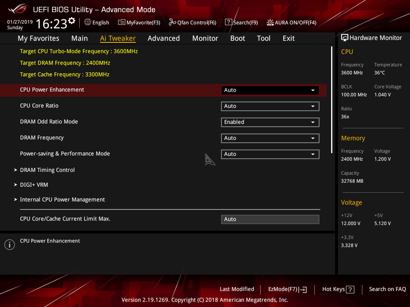Click Search on FAQ

[x=387, y=289]
